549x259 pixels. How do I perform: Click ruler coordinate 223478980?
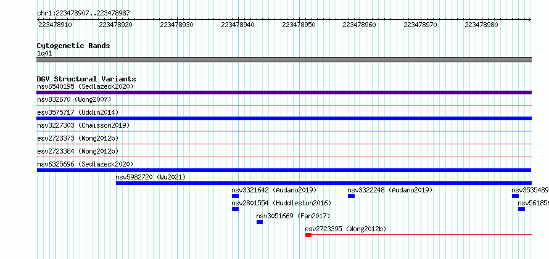click(x=481, y=25)
